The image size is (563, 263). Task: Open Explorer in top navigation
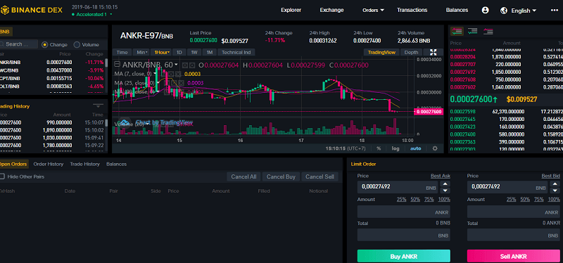pos(291,10)
